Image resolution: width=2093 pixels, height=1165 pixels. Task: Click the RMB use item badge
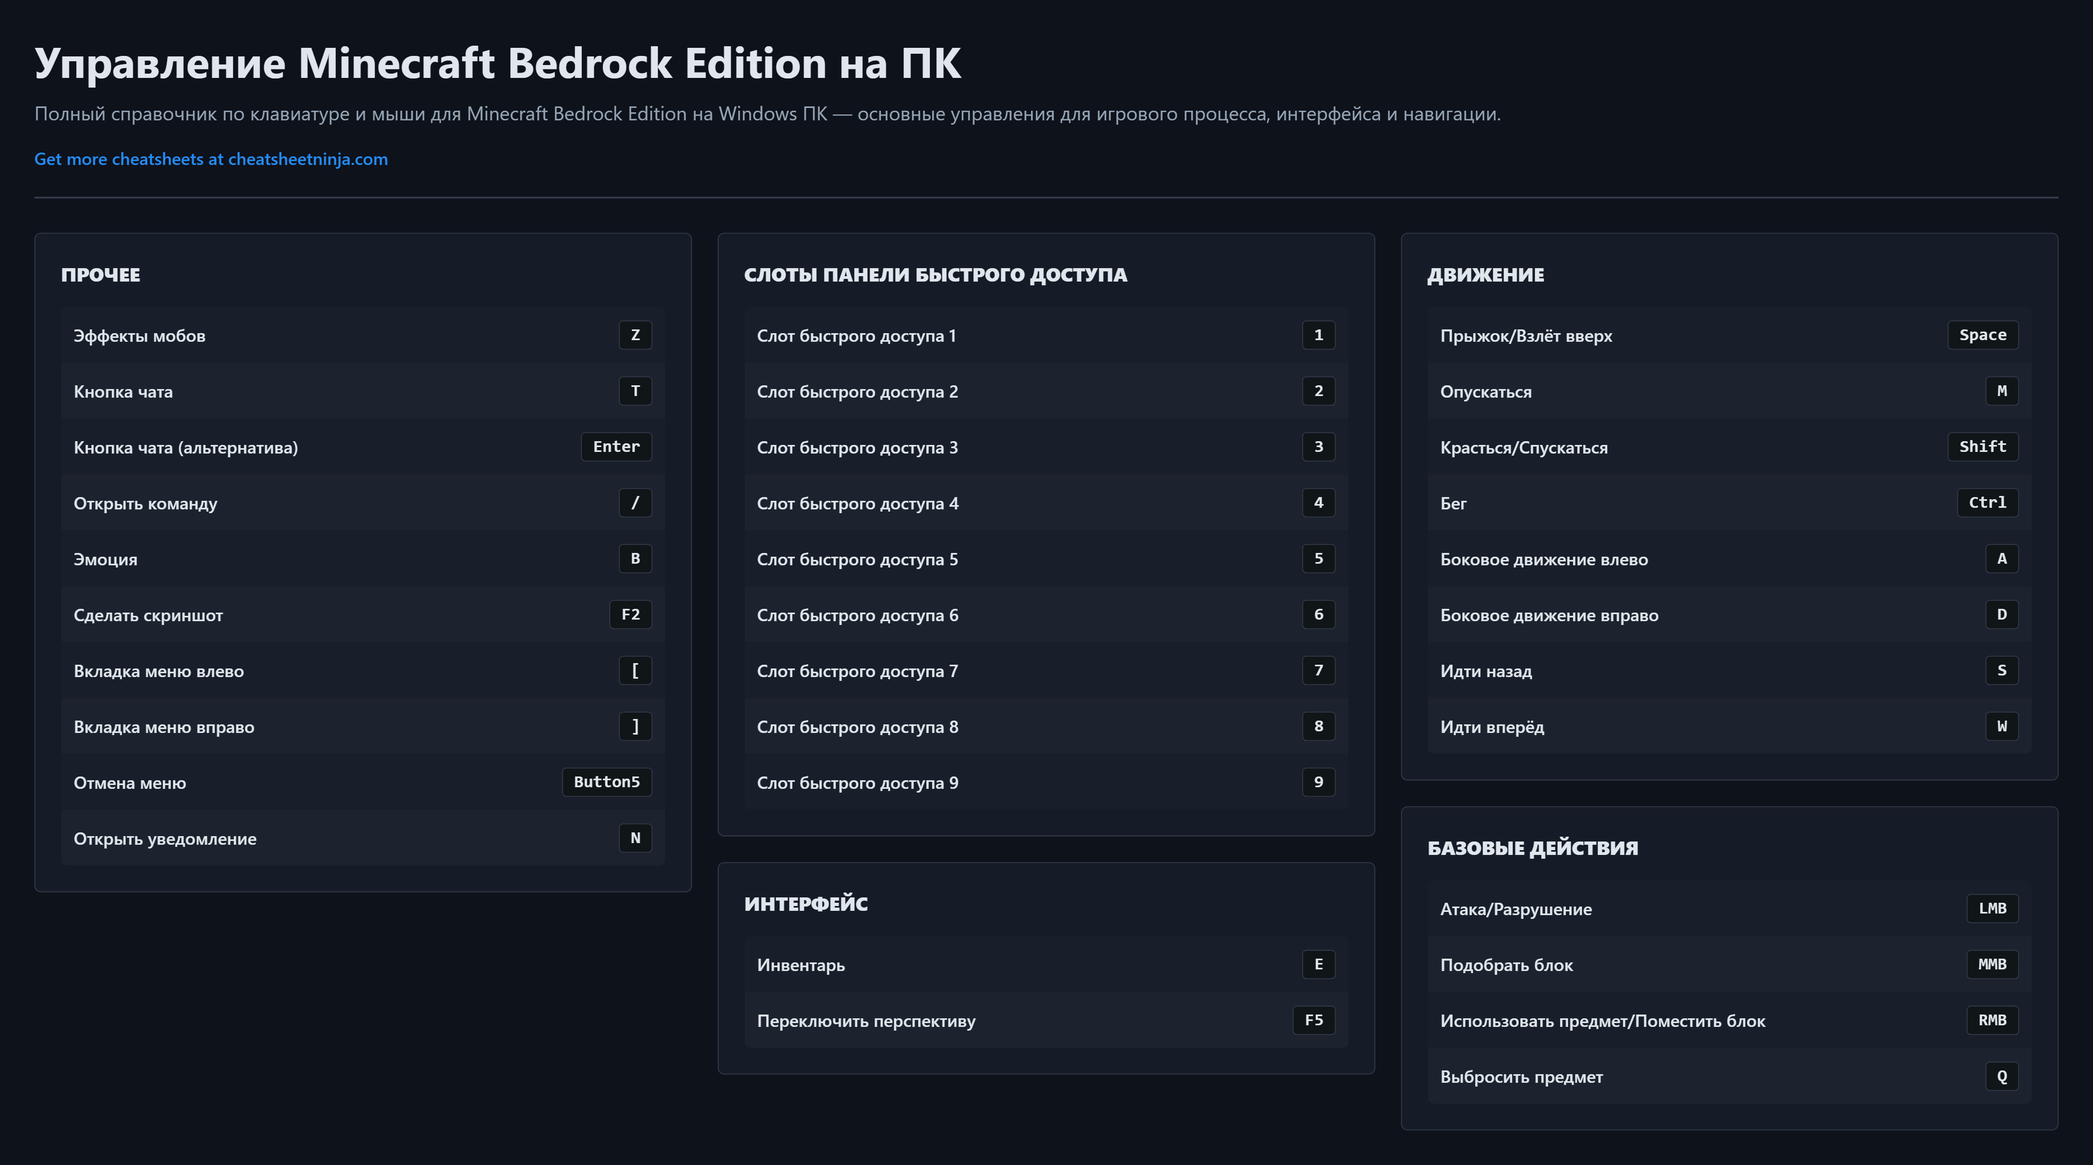coord(1991,1020)
